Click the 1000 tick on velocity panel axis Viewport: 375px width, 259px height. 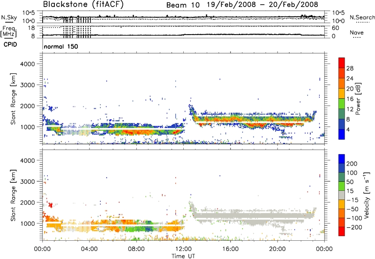tap(27, 223)
